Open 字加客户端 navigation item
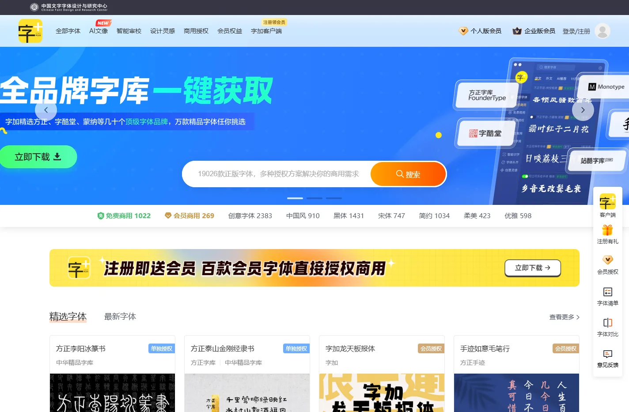629x412 pixels. click(x=266, y=31)
